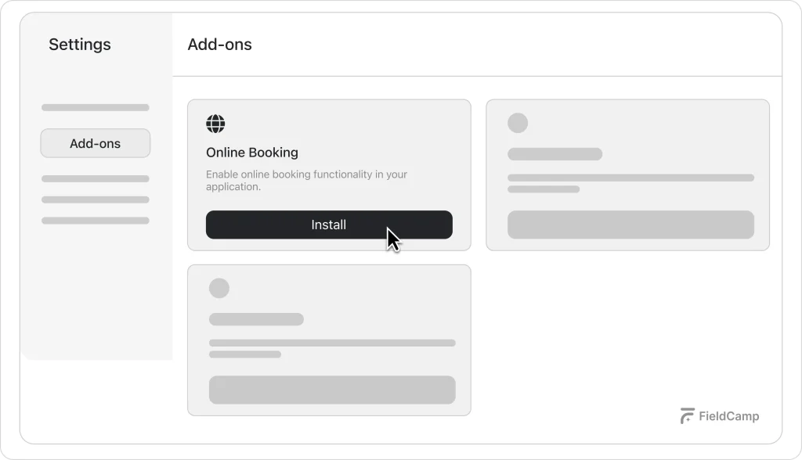Click the circular icon on bottom-left add-on card

coord(219,288)
